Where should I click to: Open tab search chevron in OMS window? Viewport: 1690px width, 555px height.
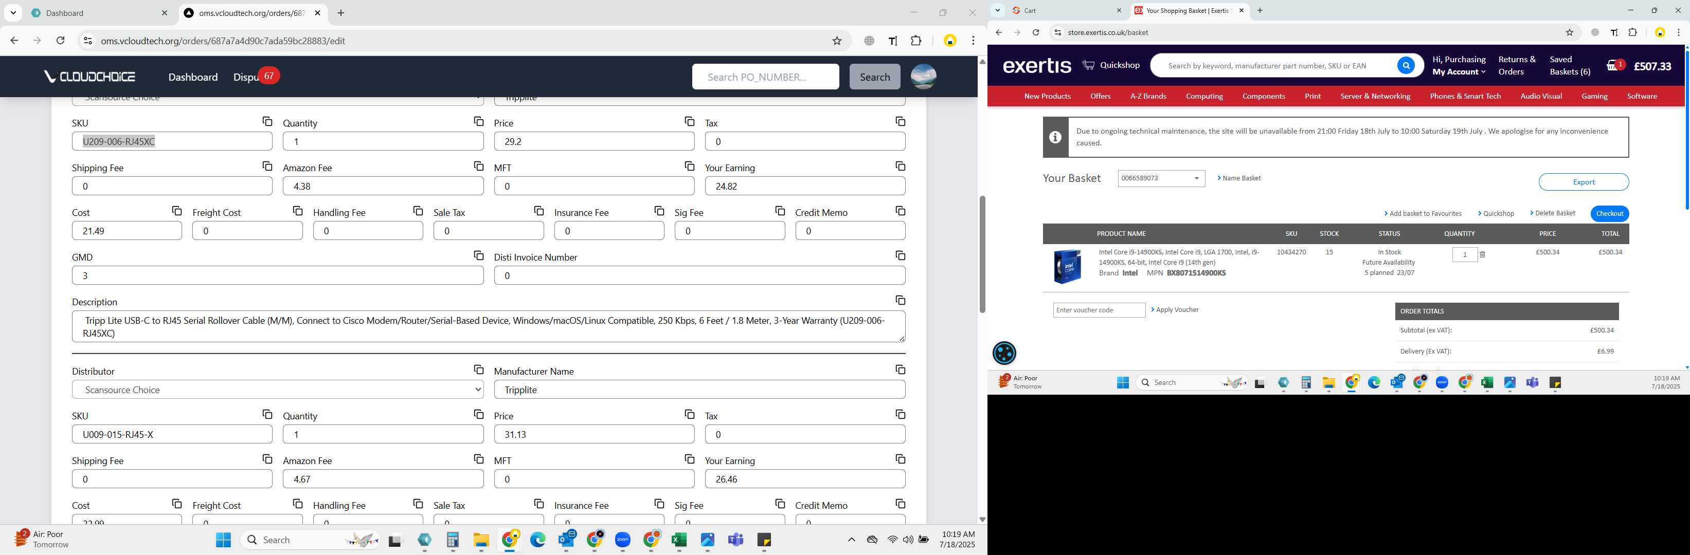pos(13,13)
